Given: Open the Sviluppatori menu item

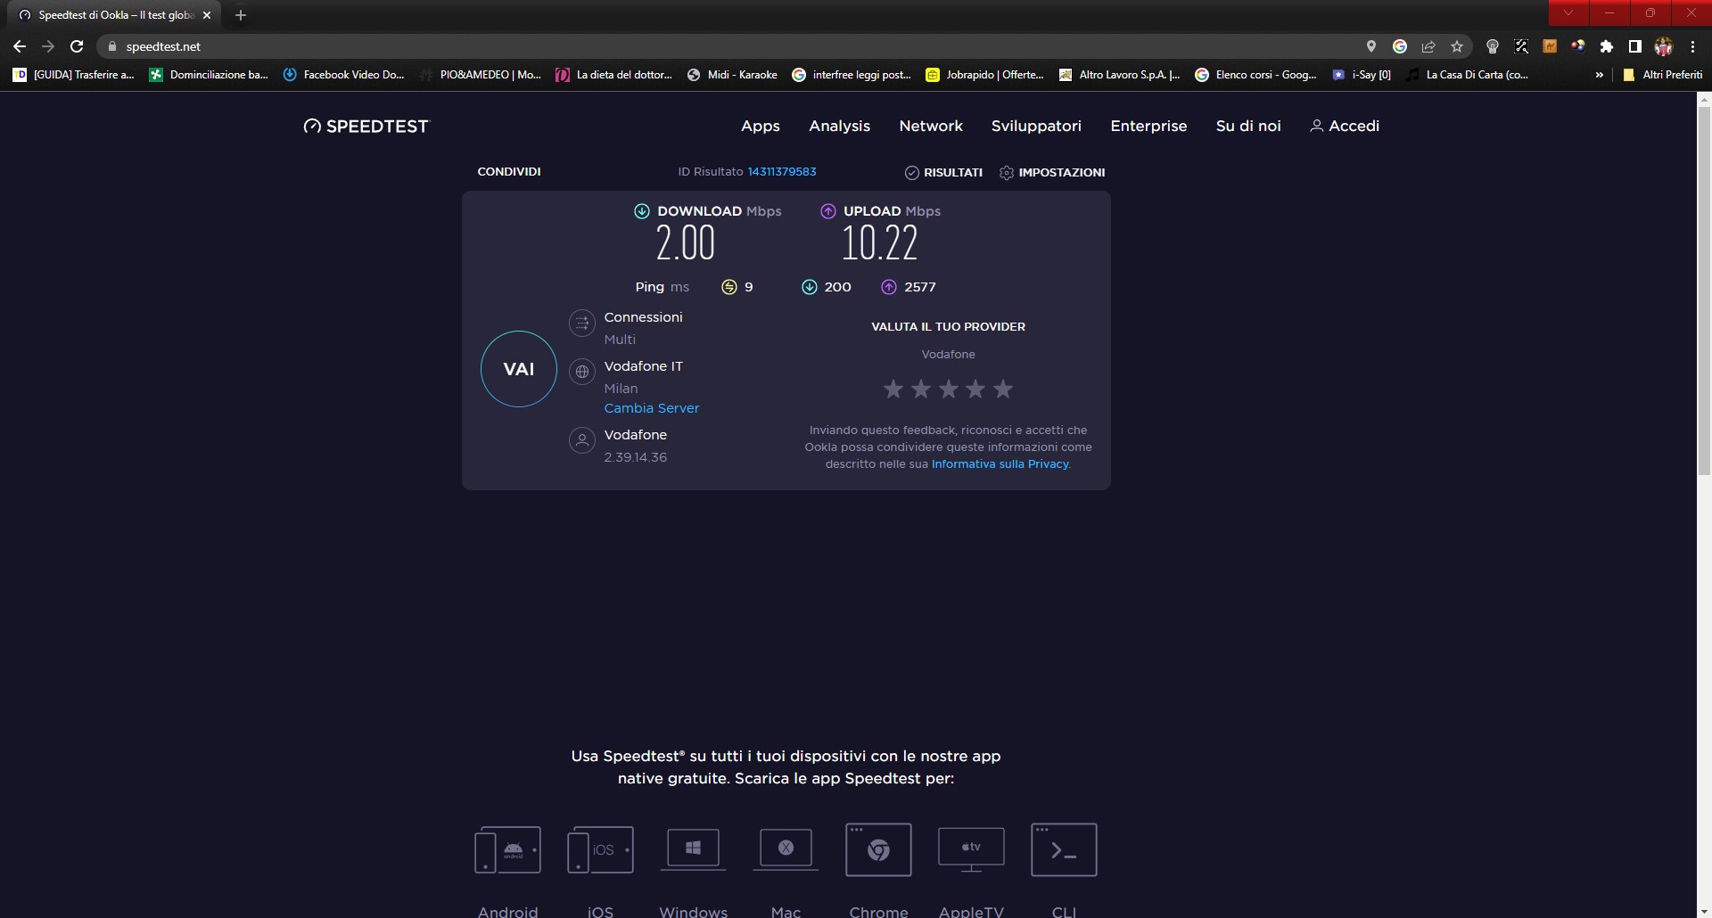Looking at the screenshot, I should click(1036, 126).
